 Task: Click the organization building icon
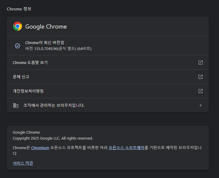coord(16,105)
